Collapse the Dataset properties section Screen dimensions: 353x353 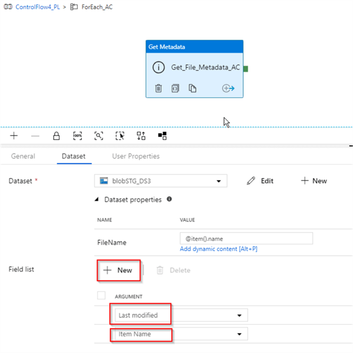[97, 200]
